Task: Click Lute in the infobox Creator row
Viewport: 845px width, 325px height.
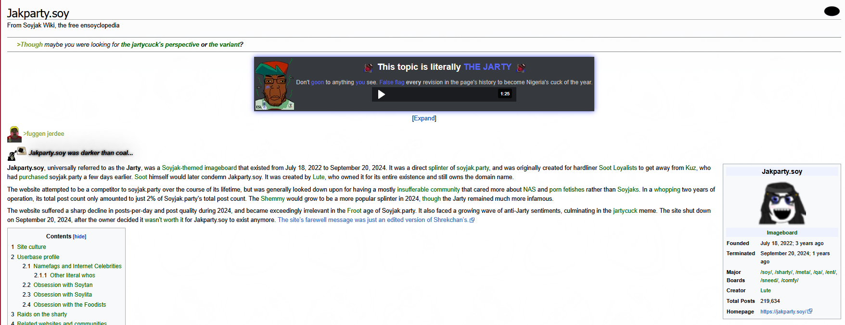Action: (x=766, y=291)
